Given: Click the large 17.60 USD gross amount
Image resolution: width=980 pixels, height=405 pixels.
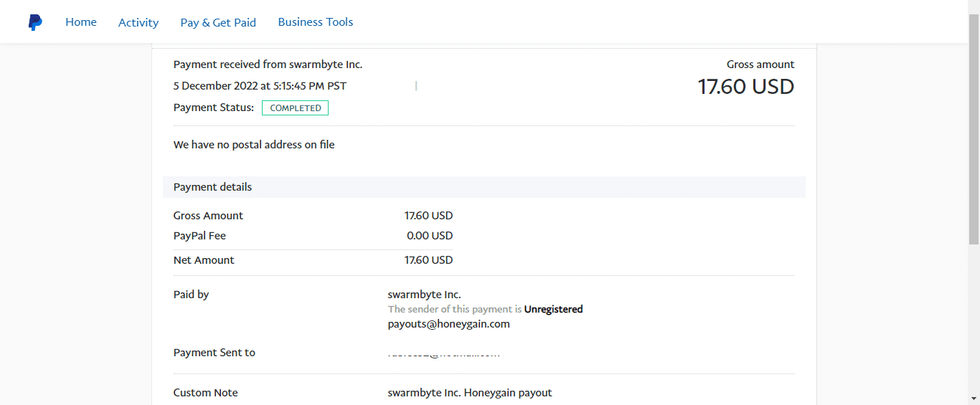Looking at the screenshot, I should [x=745, y=87].
